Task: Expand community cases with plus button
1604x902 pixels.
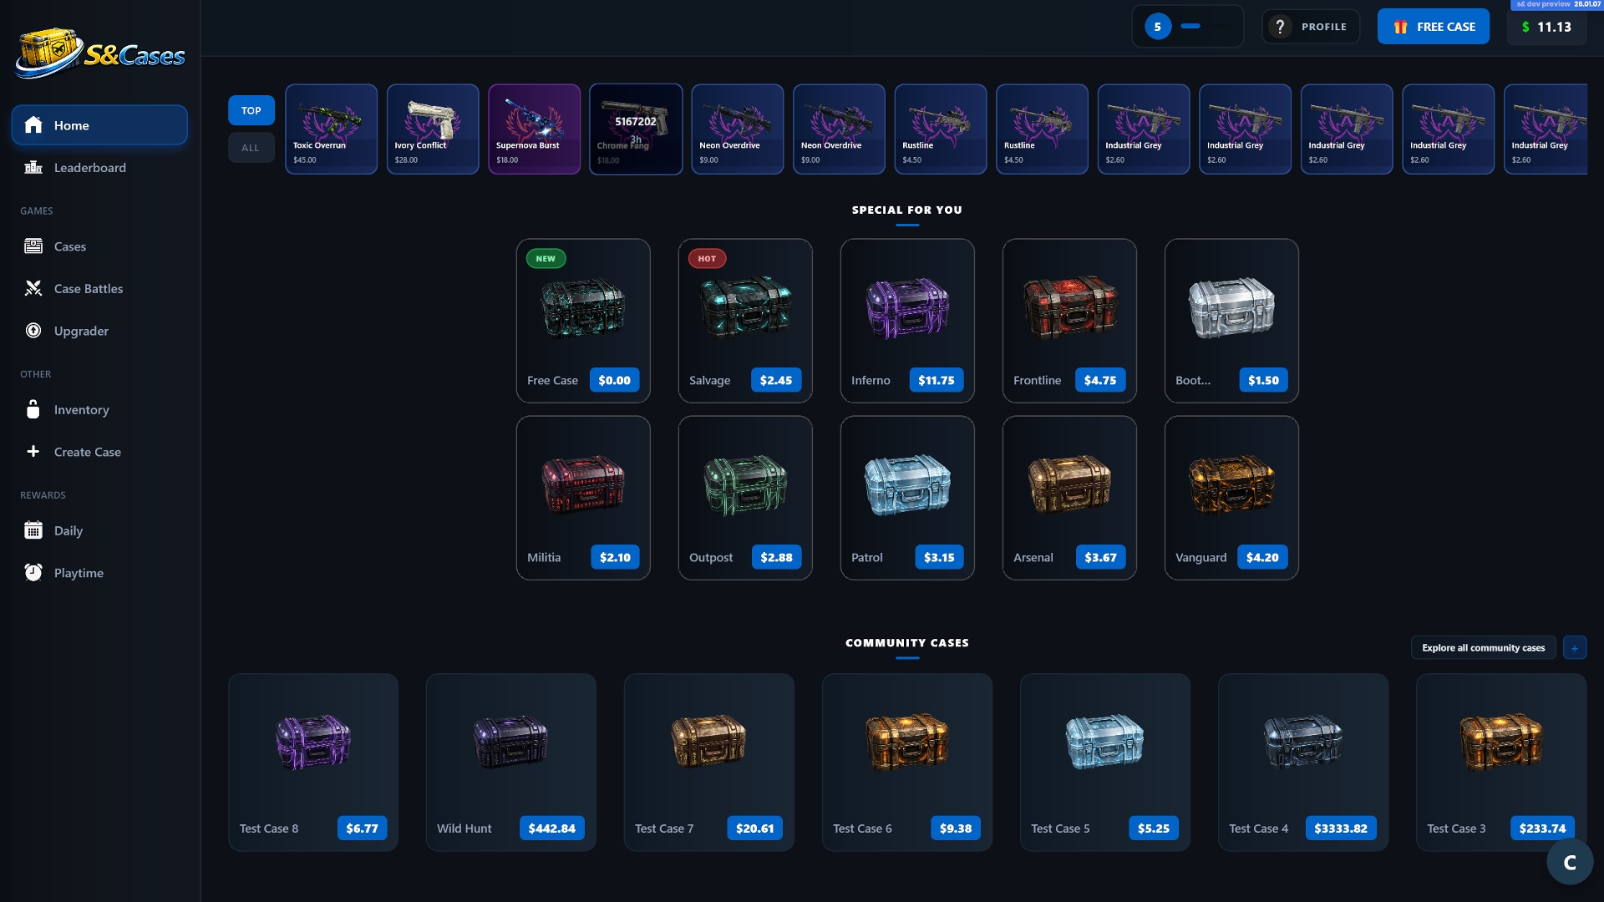Action: tap(1575, 648)
